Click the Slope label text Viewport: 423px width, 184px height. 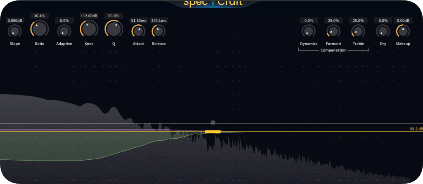15,44
